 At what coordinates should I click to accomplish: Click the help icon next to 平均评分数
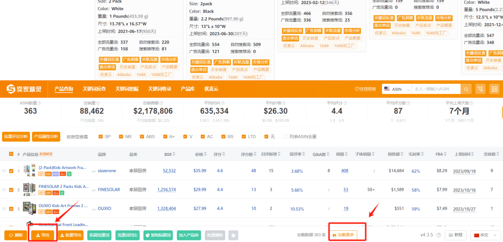tap(409, 103)
